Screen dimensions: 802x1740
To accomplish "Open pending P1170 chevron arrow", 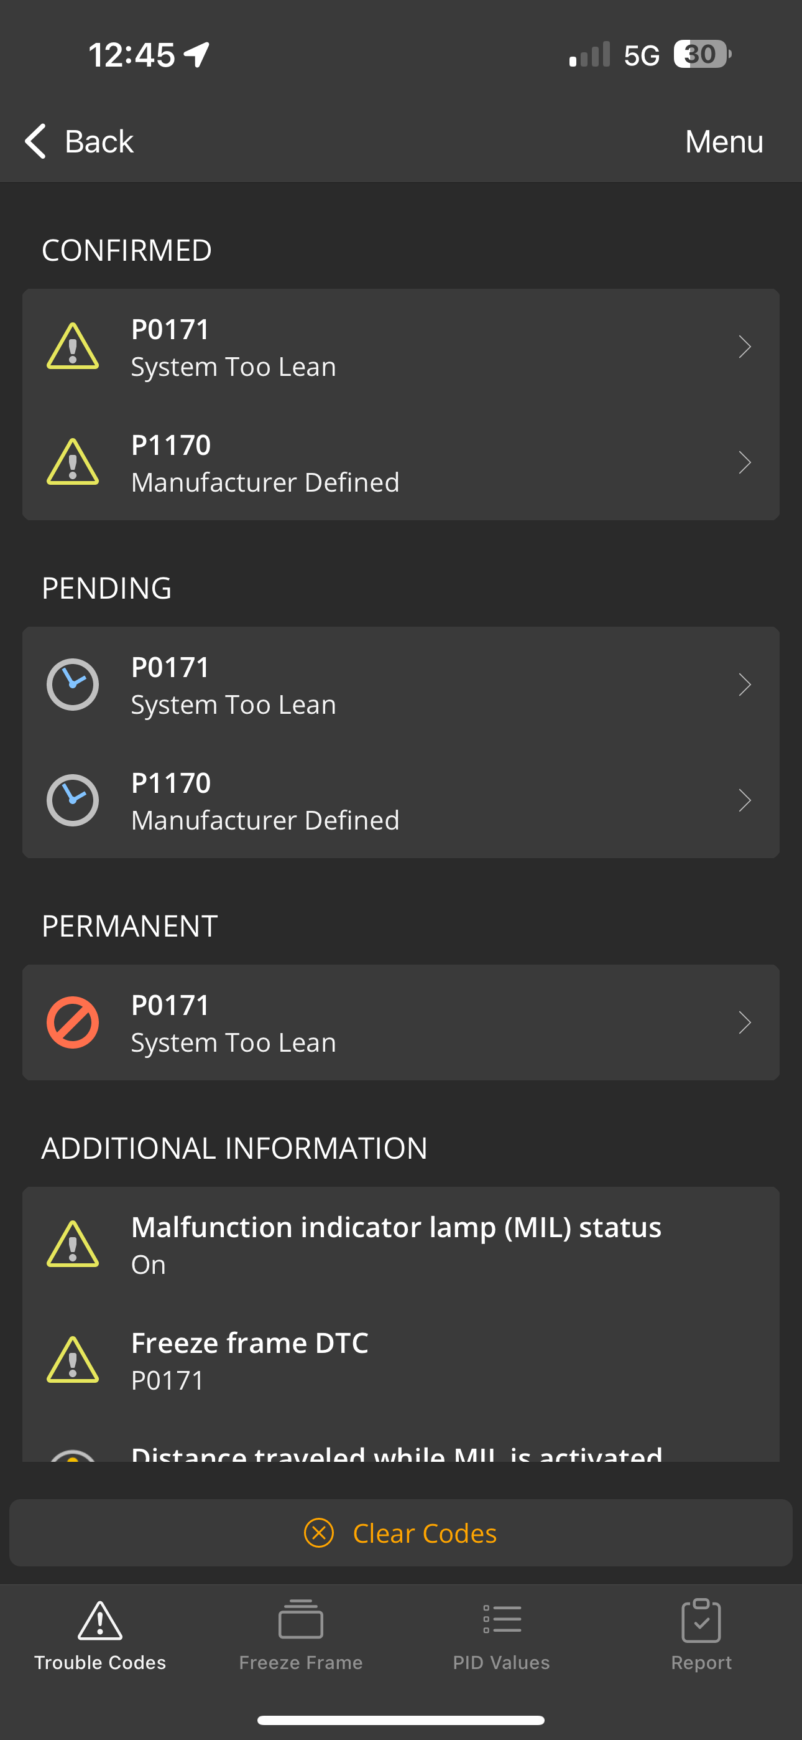I will tap(745, 800).
